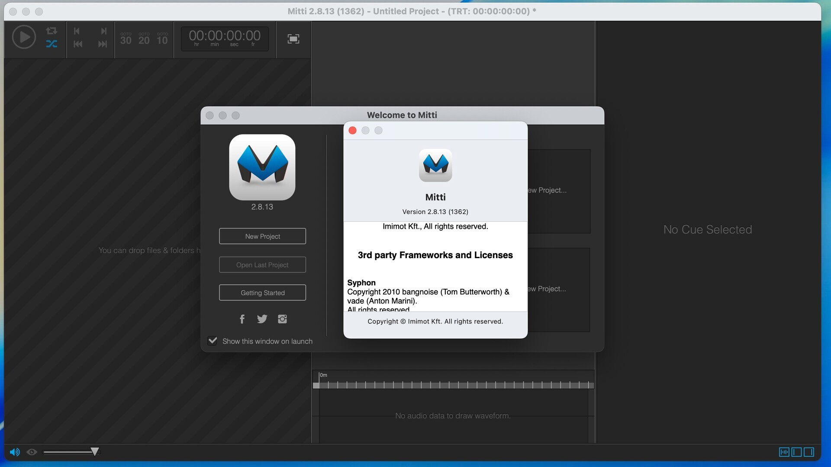Jump to previous cue marker icon
This screenshot has width=831, height=467.
77,31
